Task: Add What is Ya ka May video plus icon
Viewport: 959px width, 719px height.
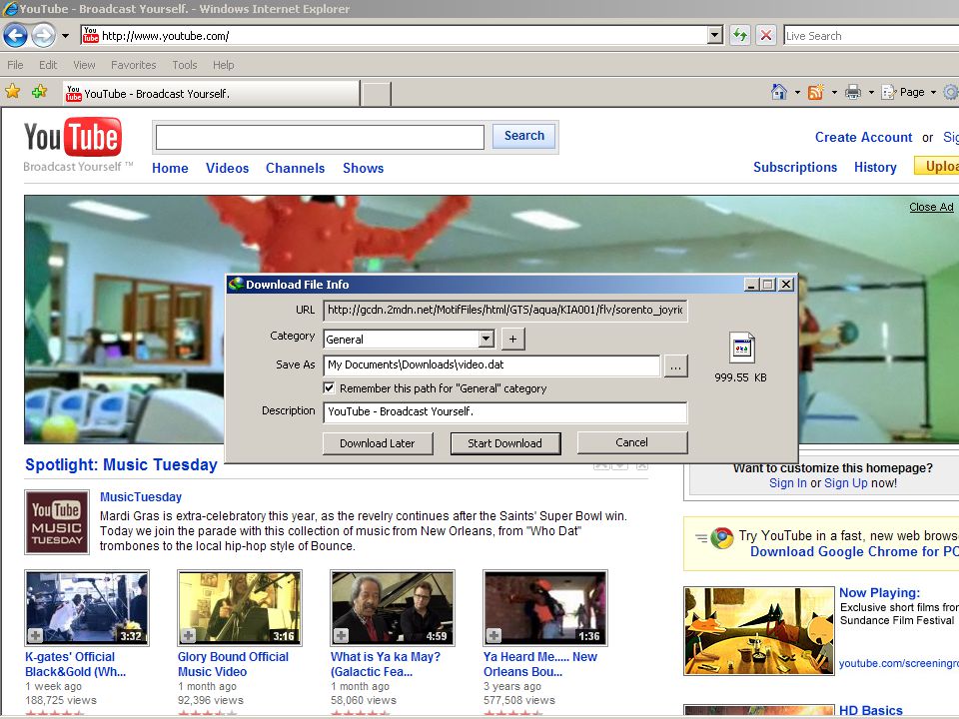Action: (342, 636)
